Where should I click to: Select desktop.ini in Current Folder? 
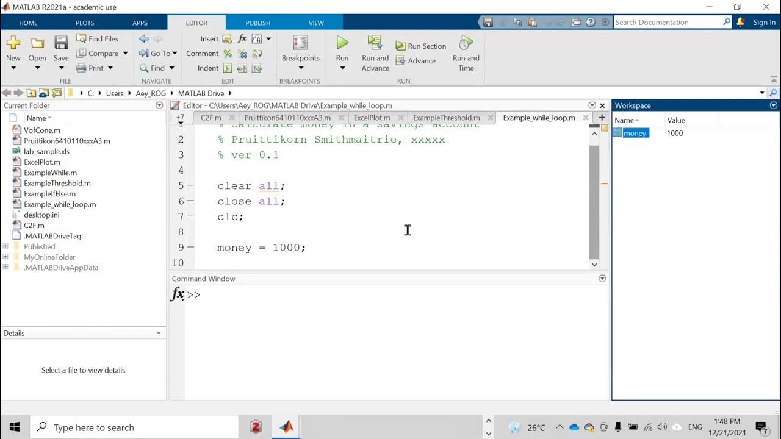pos(41,215)
